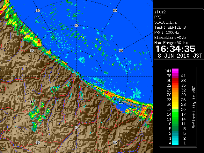Image resolution: width=204 pixels, height=153 pixels.
Task: Select the 'Task: SEAICE_B' line
Action: (170, 27)
